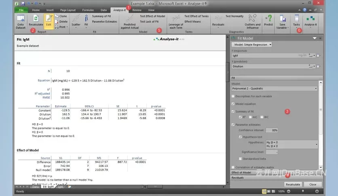Click Test Effect of Terms
This screenshot has width=338, height=196.
[196, 16]
